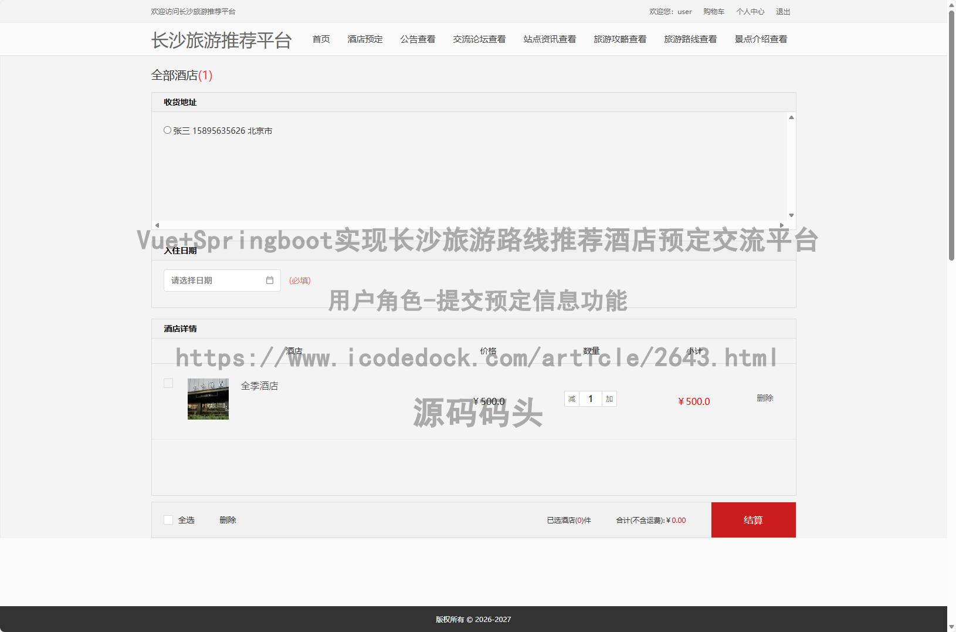Toggle the 全选 select-all checkbox
This screenshot has width=956, height=632.
pos(168,520)
